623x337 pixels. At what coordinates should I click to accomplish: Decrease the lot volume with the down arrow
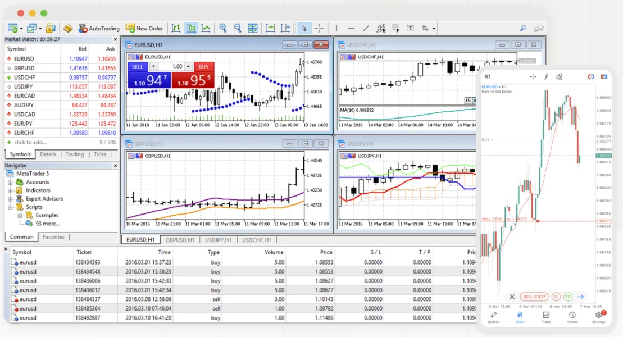tap(153, 67)
